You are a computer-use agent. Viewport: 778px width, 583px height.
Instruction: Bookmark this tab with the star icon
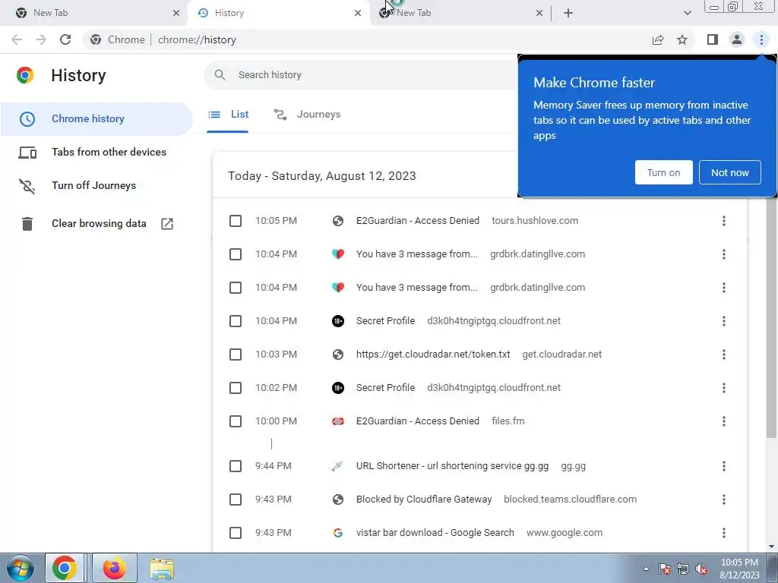tap(682, 39)
